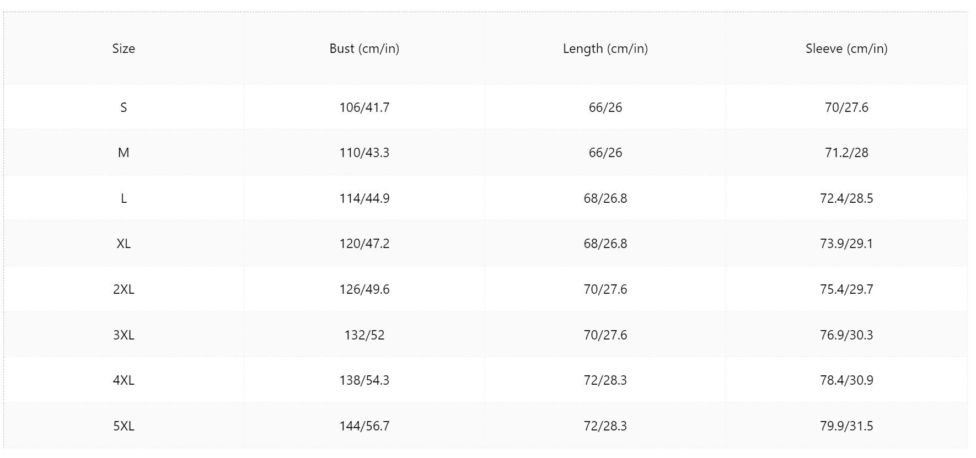Click bust value 106/41.7
976x458 pixels.
click(364, 107)
